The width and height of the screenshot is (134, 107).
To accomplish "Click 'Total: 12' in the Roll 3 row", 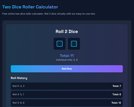I will [x=116, y=103].
